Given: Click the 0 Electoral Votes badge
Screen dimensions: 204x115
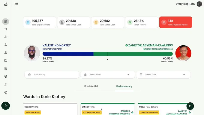Looking at the screenshot, I should 32,112.
